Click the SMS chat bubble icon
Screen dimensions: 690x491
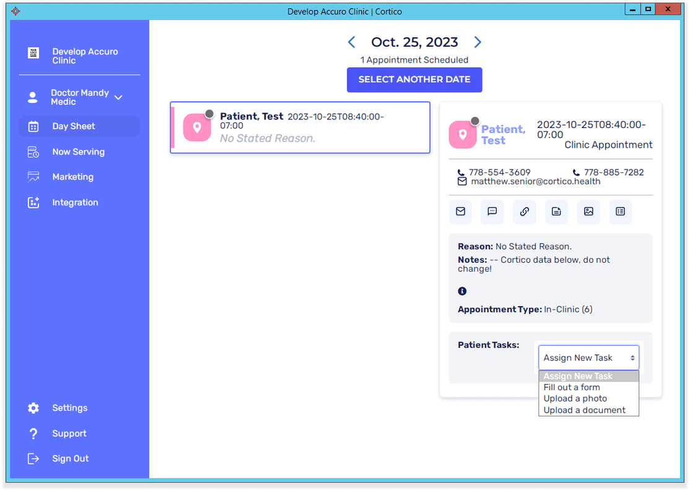[x=492, y=211]
